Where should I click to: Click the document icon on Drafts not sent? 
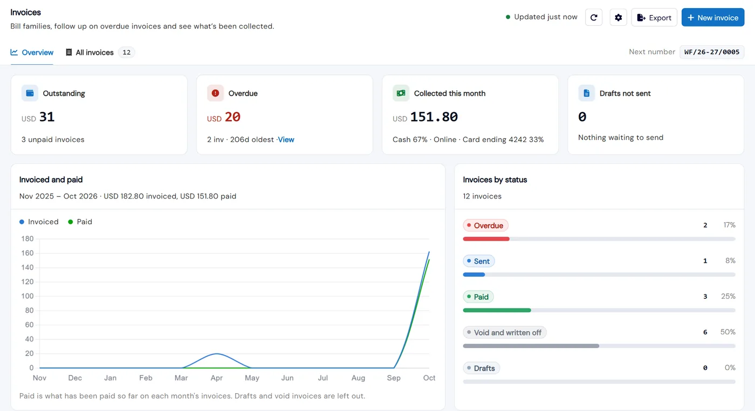click(587, 93)
